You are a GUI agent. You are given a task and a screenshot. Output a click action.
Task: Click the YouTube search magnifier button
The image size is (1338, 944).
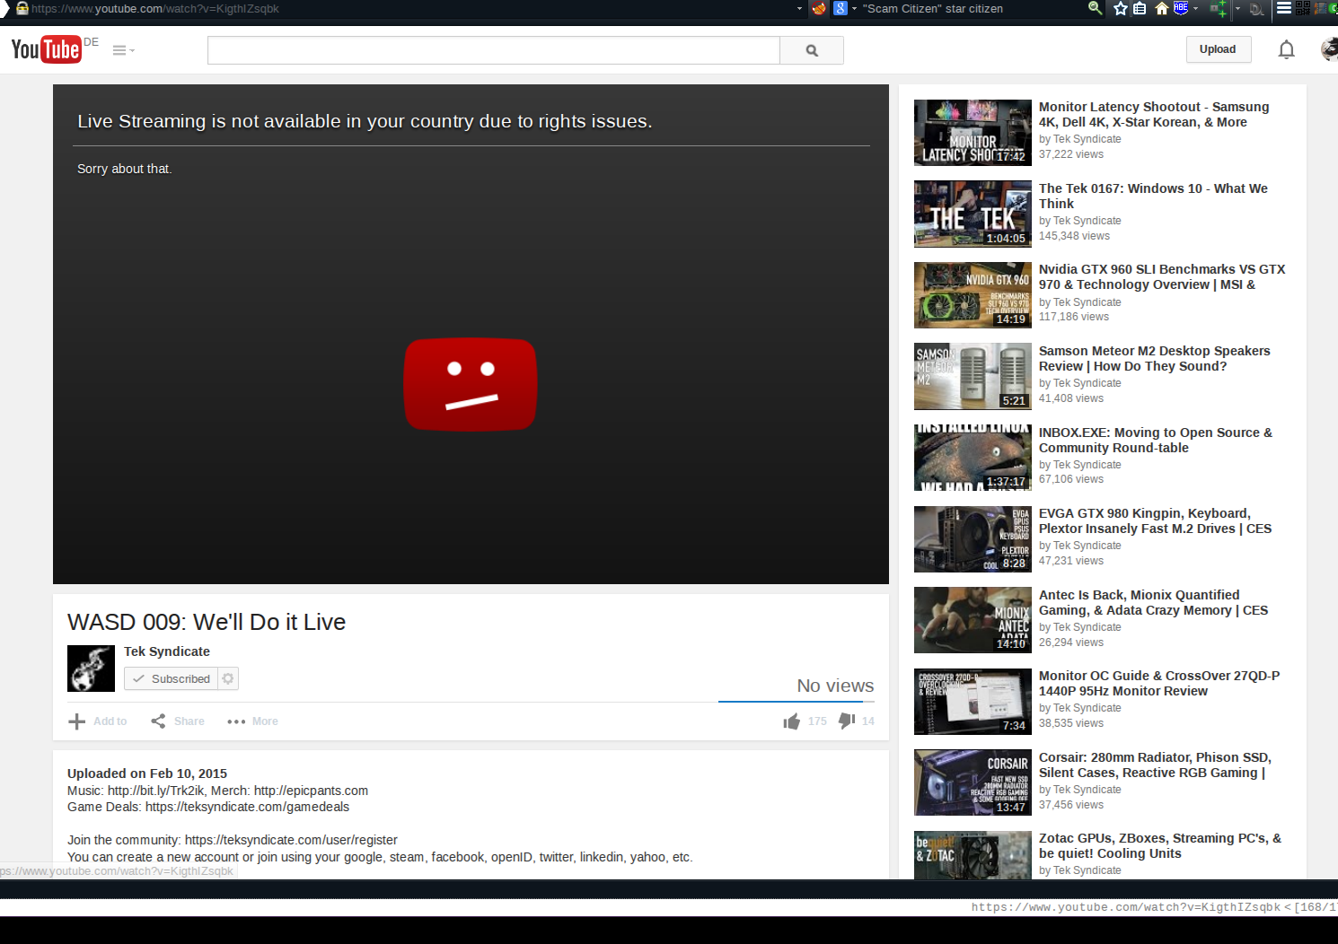pyautogui.click(x=812, y=50)
